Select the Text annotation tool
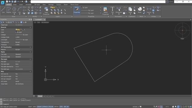The image size is (192, 108). coord(112,10)
